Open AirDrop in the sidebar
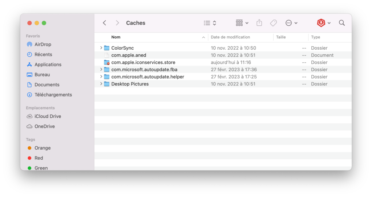 43,44
